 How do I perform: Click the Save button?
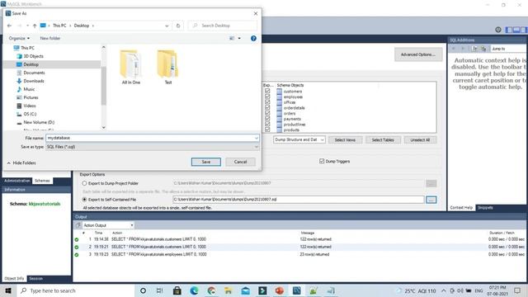tap(206, 162)
